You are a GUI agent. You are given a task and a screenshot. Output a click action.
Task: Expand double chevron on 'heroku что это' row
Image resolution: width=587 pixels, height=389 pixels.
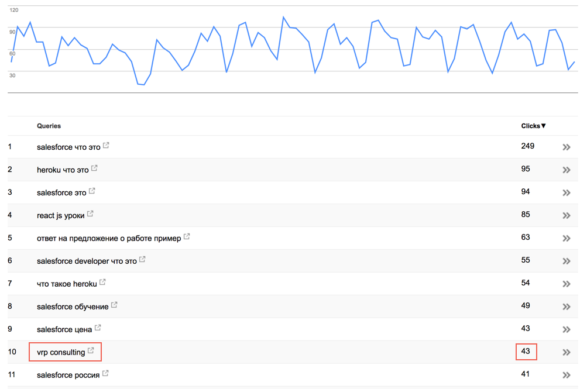click(x=567, y=170)
